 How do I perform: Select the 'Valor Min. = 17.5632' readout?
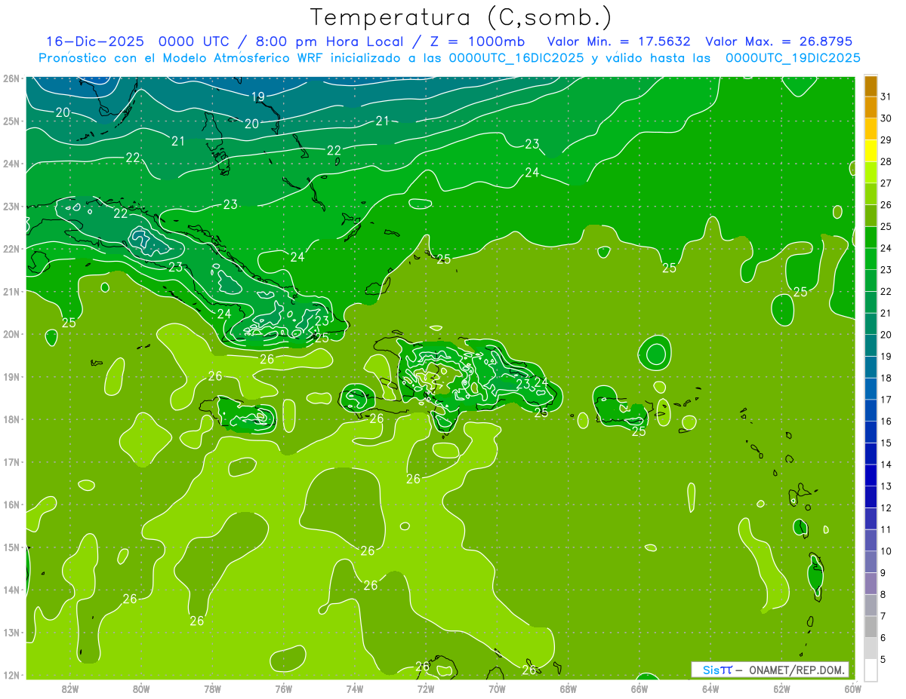point(618,41)
